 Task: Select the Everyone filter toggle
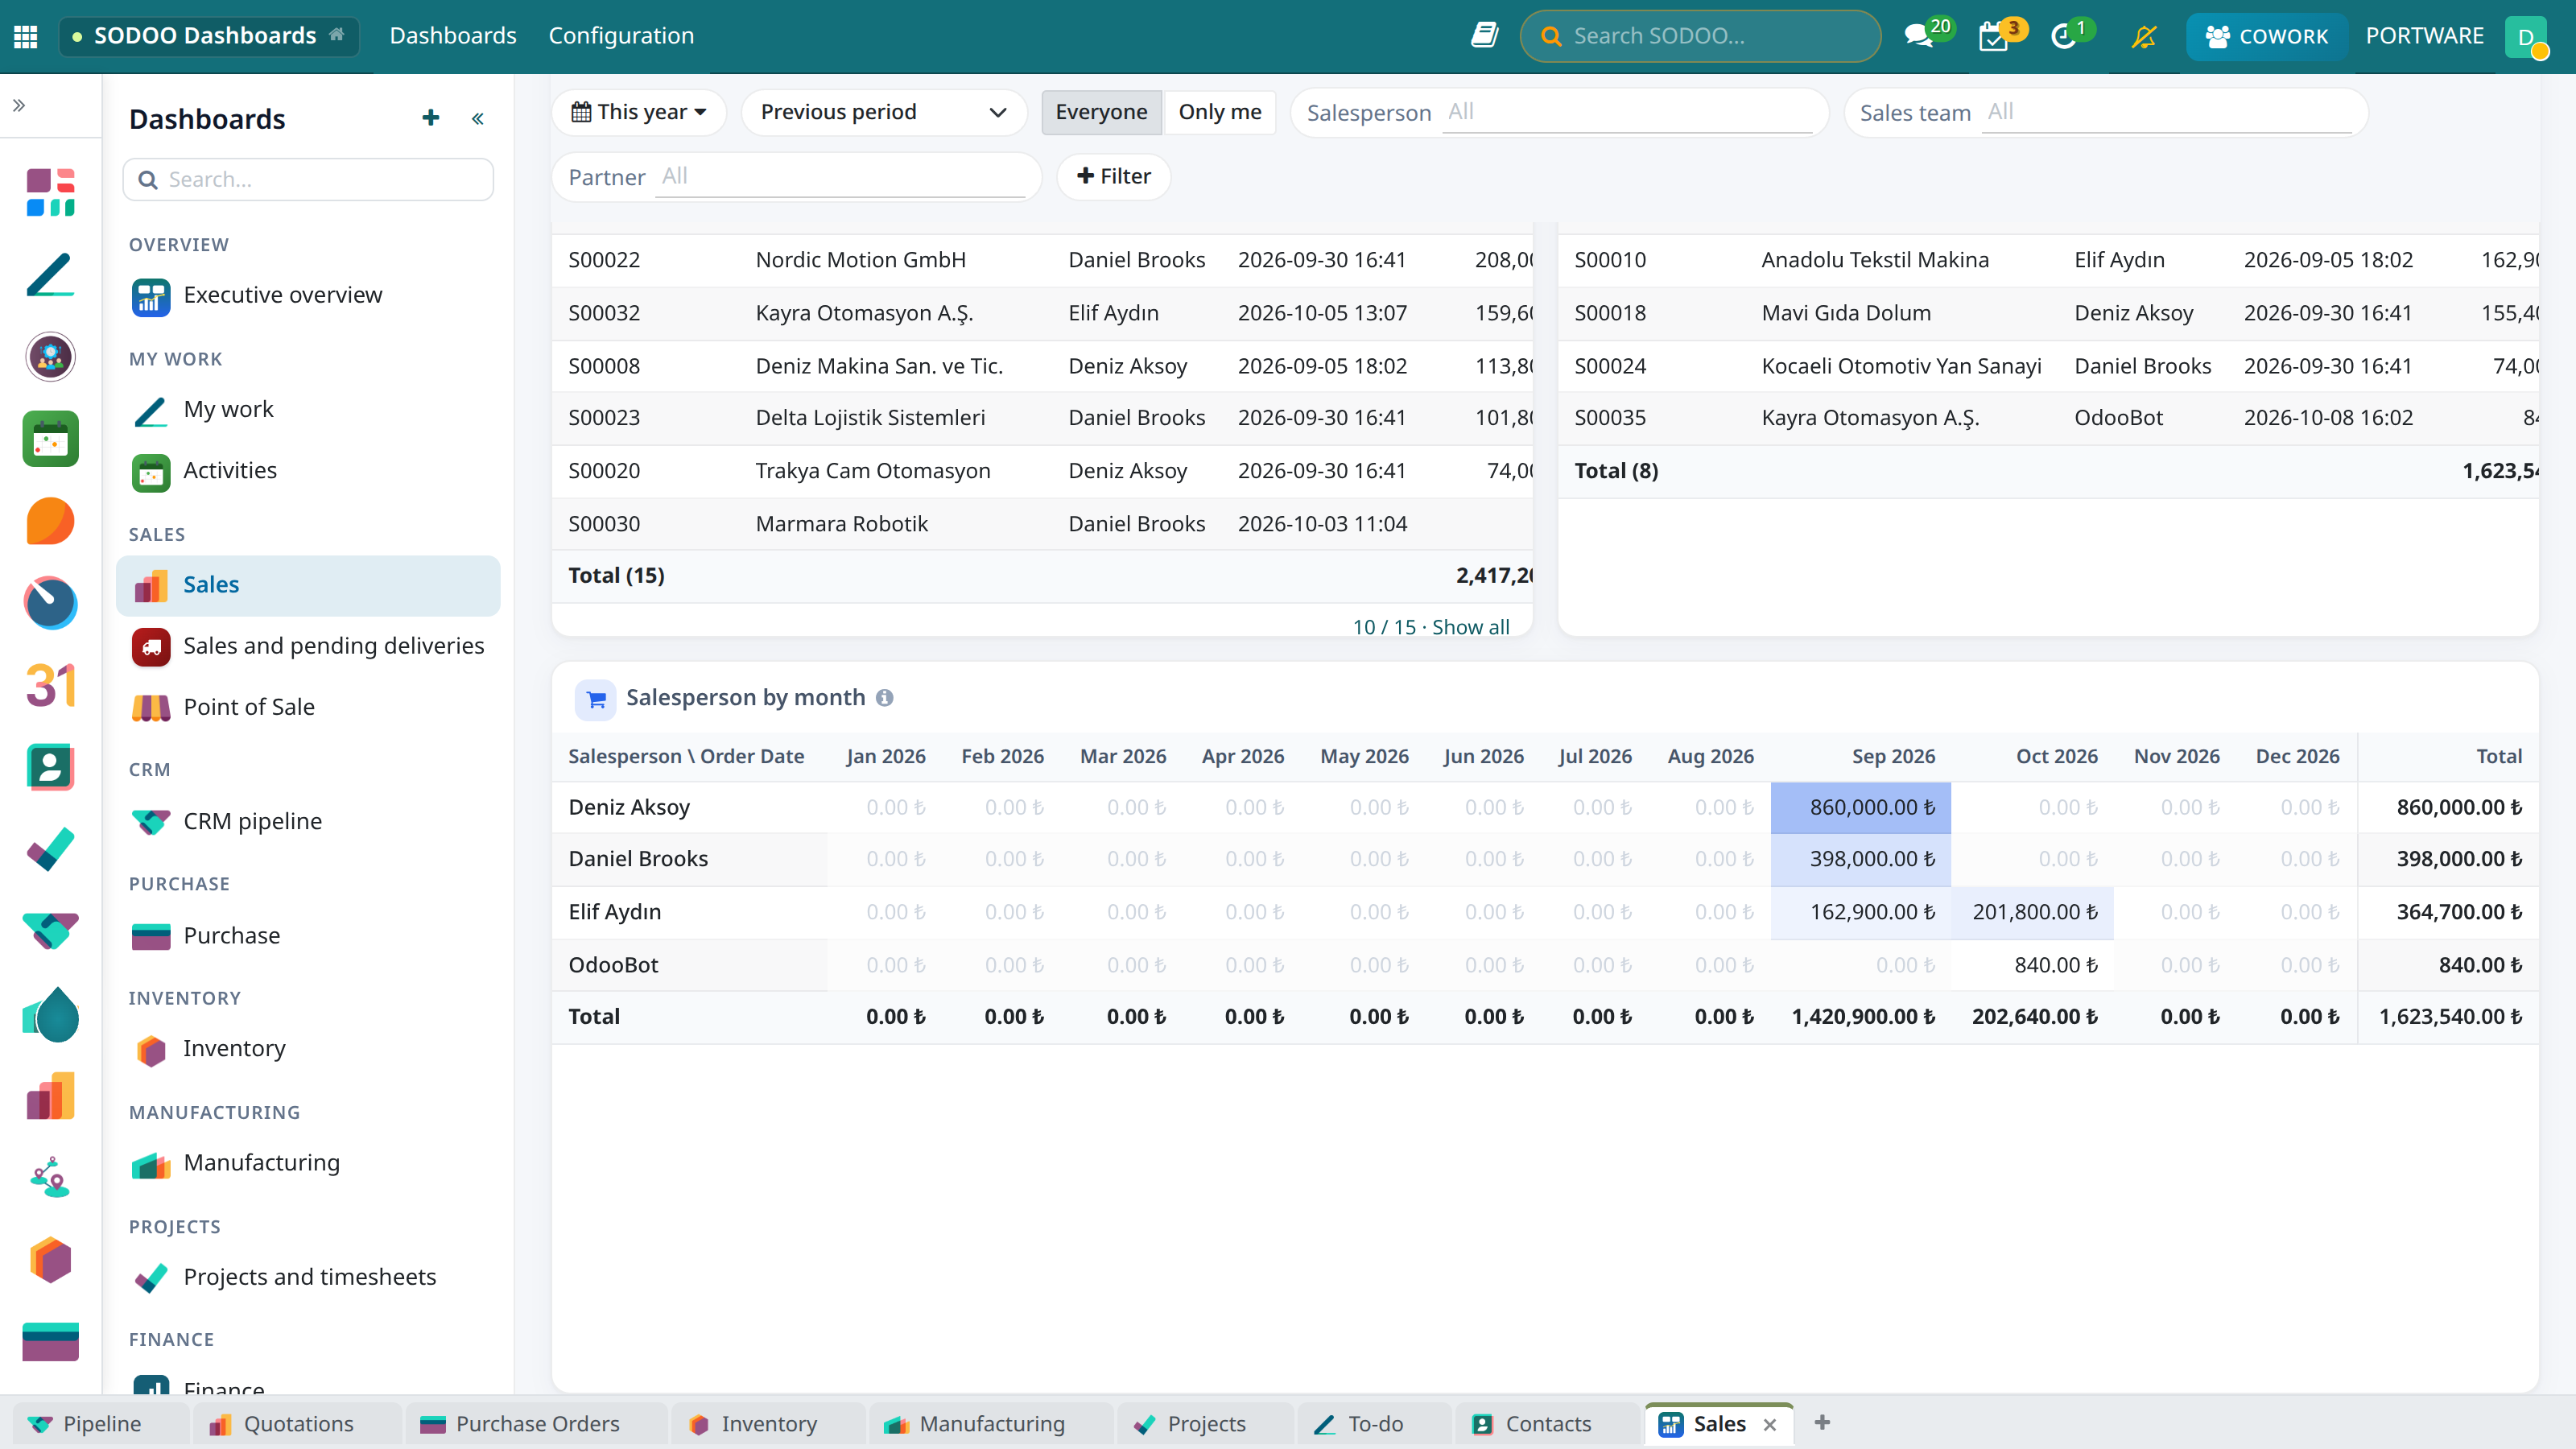pyautogui.click(x=1101, y=112)
